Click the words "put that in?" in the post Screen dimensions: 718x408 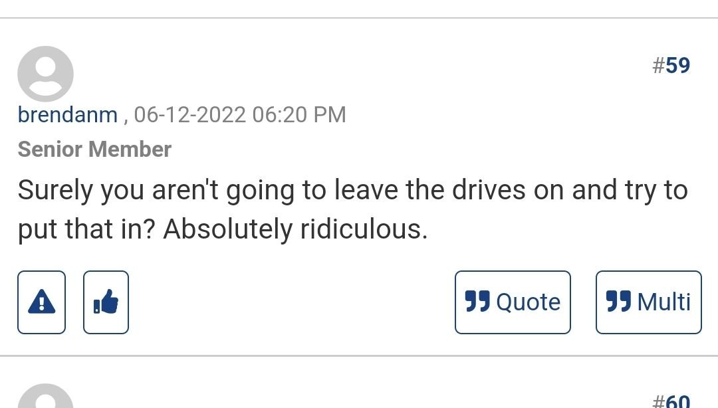pyautogui.click(x=87, y=230)
